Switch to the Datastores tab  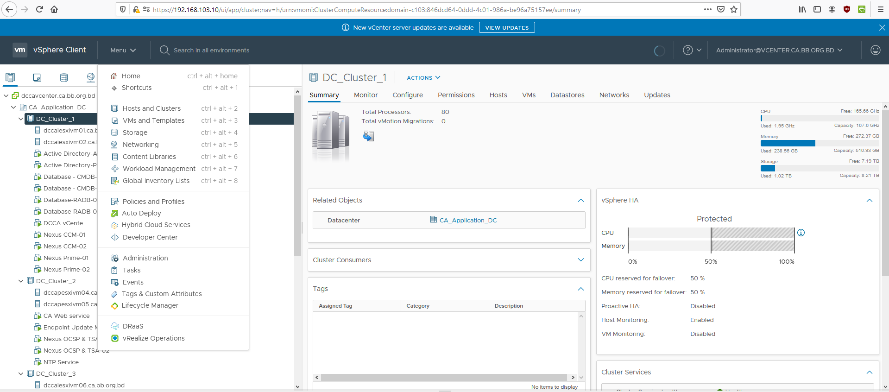[x=567, y=95]
